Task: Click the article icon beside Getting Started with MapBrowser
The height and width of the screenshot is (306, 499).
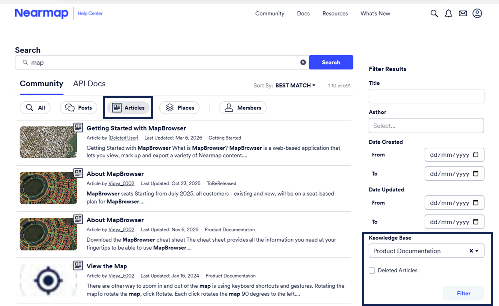Action: tap(78, 128)
